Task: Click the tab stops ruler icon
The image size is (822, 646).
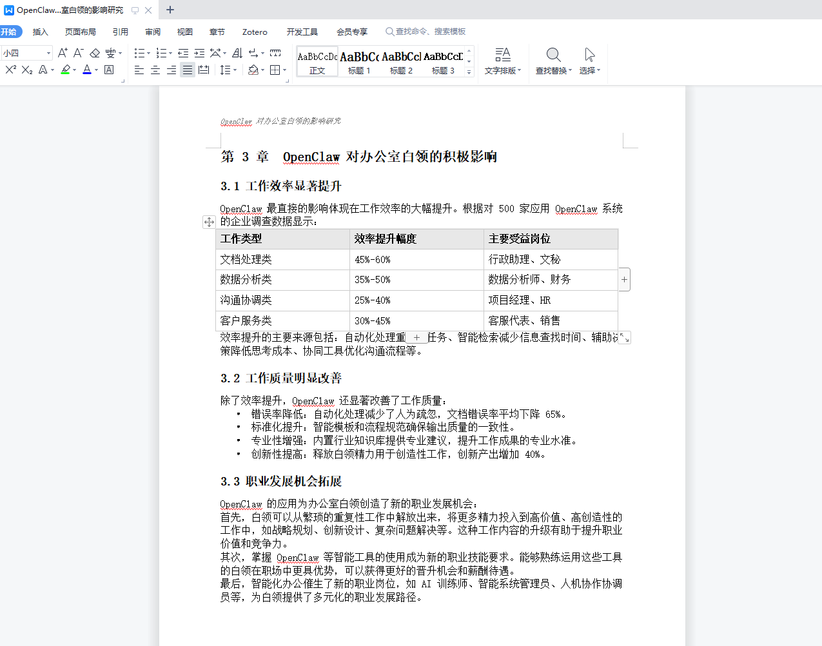Action: 275,53
